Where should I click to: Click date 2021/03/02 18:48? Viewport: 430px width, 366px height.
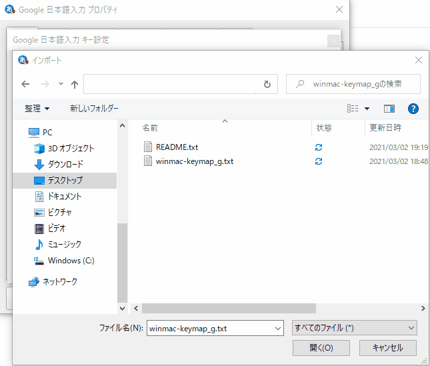(399, 161)
